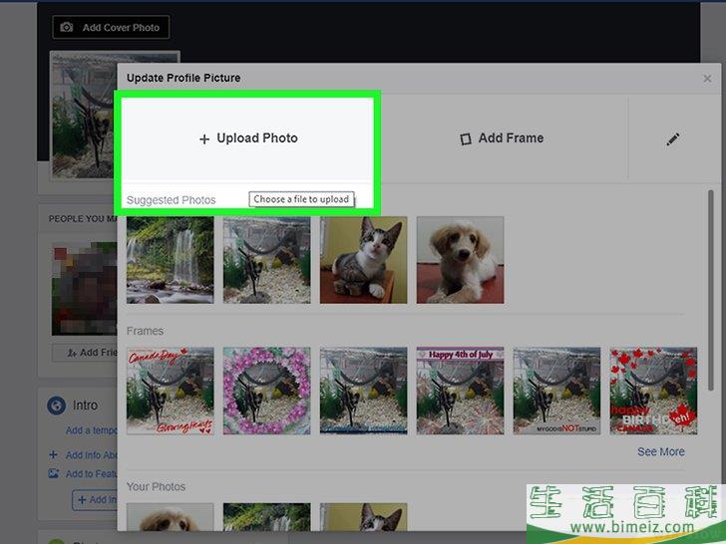Image resolution: width=726 pixels, height=544 pixels.
Task: Click the 'Suggested Photos' heading text
Action: point(172,200)
